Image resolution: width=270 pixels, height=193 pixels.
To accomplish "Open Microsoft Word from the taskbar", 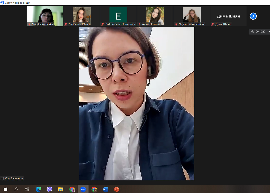I will 105,189.
